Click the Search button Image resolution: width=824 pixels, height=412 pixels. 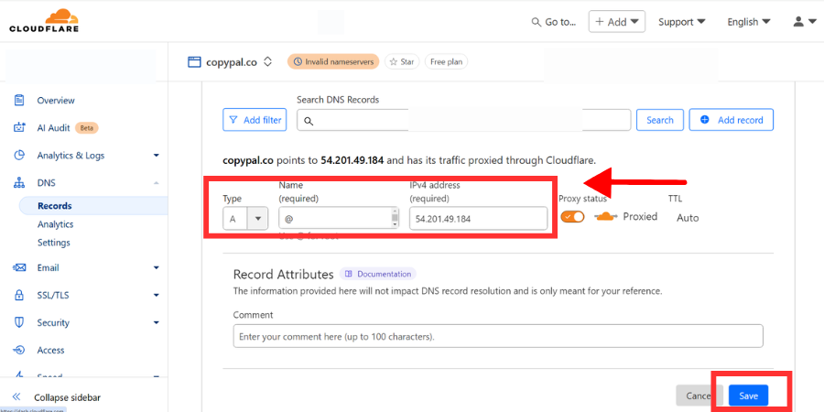point(660,120)
